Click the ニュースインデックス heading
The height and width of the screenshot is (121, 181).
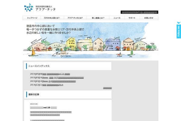click(x=39, y=66)
